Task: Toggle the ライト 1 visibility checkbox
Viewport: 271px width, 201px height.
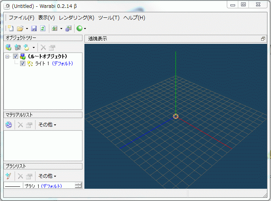Action: coord(23,63)
